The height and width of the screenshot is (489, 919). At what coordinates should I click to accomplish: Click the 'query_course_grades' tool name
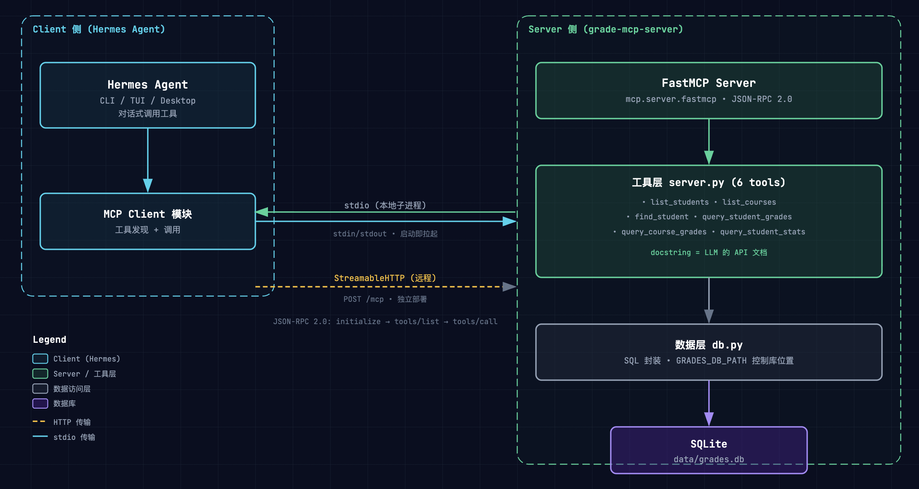pyautogui.click(x=664, y=232)
